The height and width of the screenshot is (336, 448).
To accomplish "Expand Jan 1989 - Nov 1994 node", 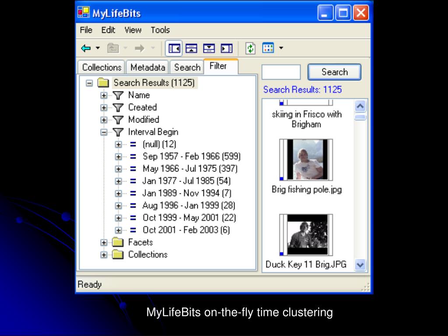I will click(118, 194).
